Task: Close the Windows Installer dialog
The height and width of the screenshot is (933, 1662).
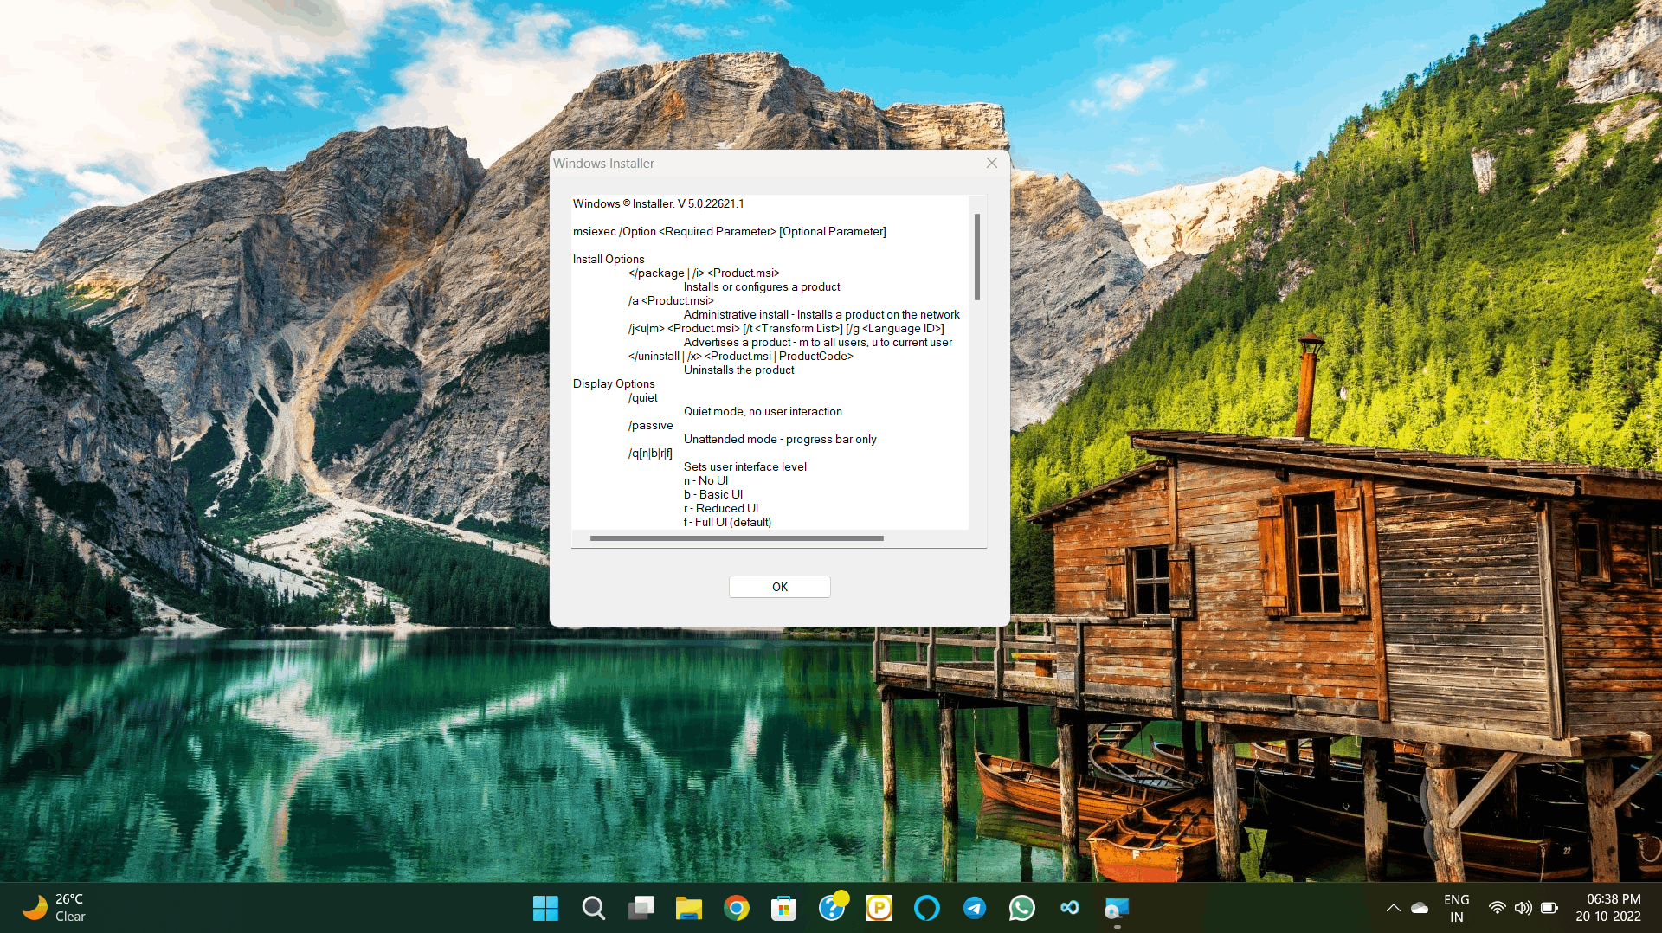Action: pos(992,163)
